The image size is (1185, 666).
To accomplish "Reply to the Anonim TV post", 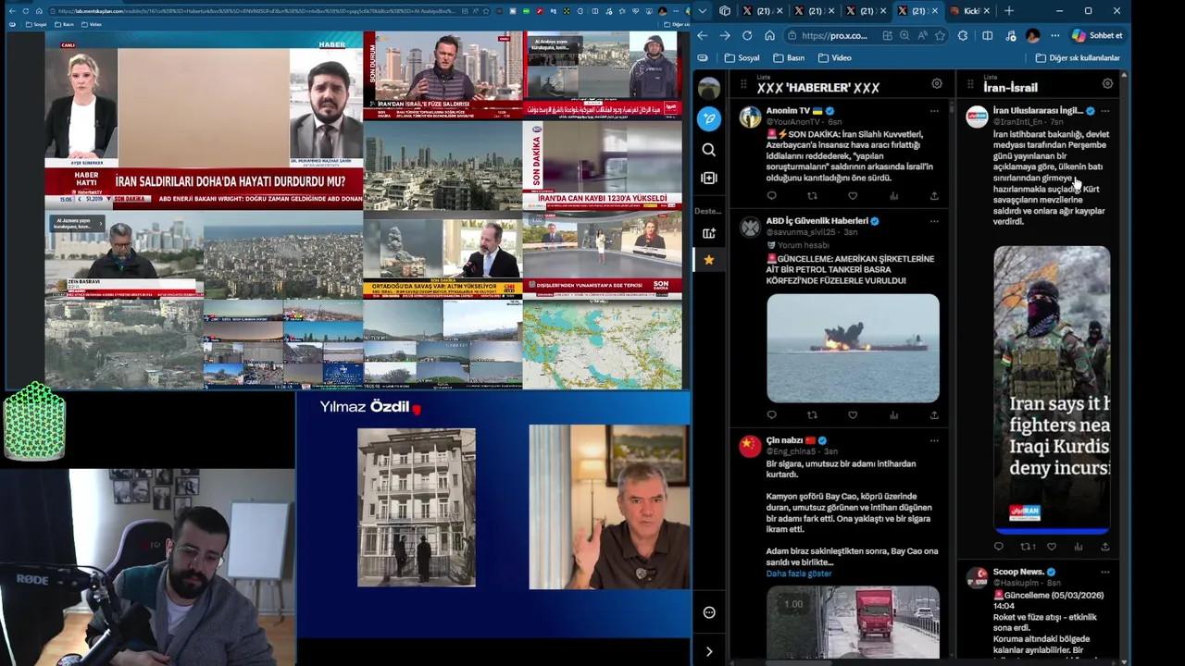I will pyautogui.click(x=771, y=196).
